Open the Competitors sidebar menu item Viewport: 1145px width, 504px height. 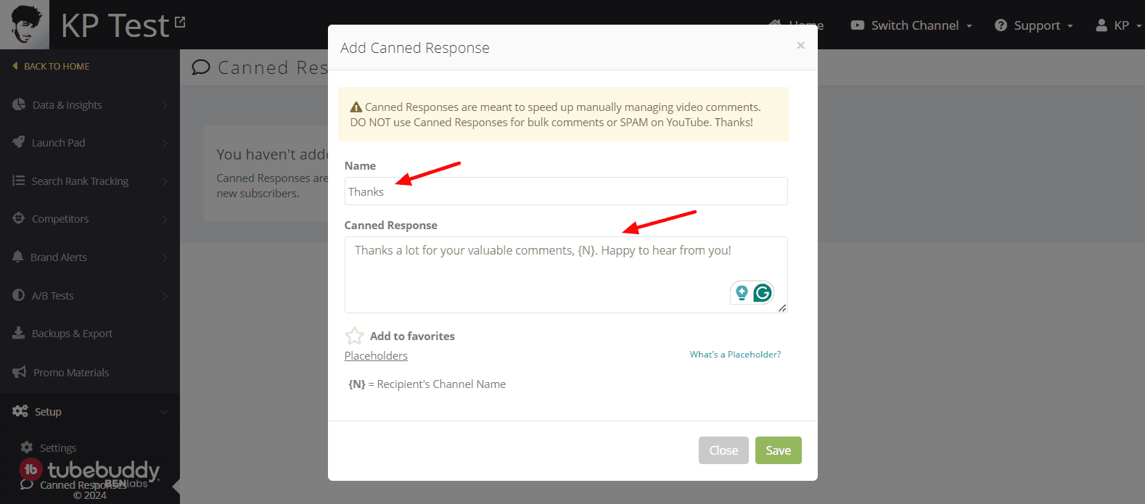point(60,219)
